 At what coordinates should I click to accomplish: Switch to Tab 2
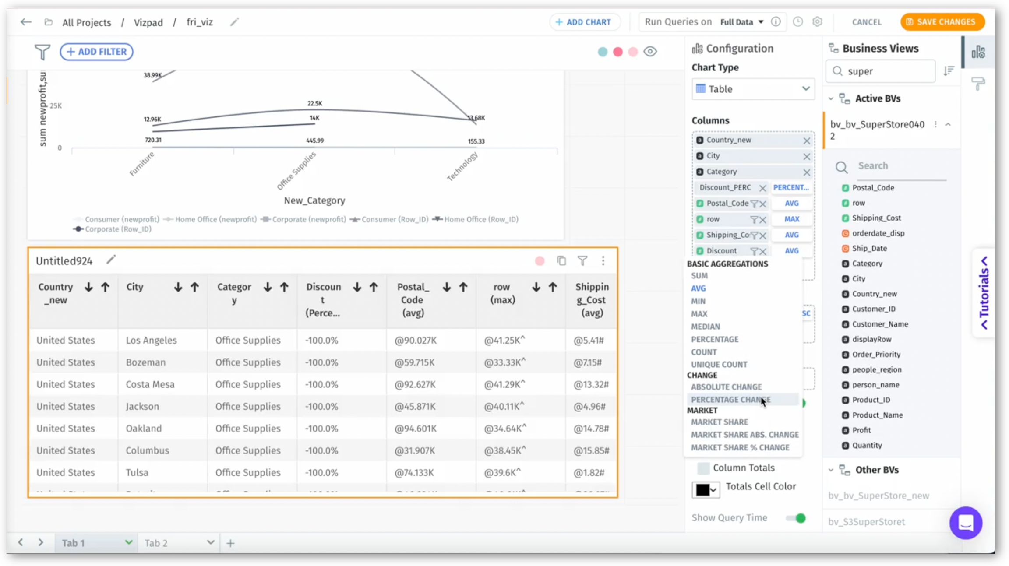[x=156, y=543]
